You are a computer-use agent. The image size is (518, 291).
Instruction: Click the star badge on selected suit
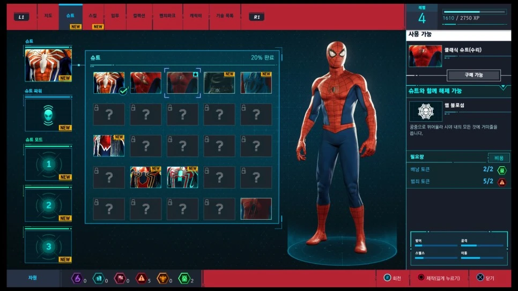point(195,74)
